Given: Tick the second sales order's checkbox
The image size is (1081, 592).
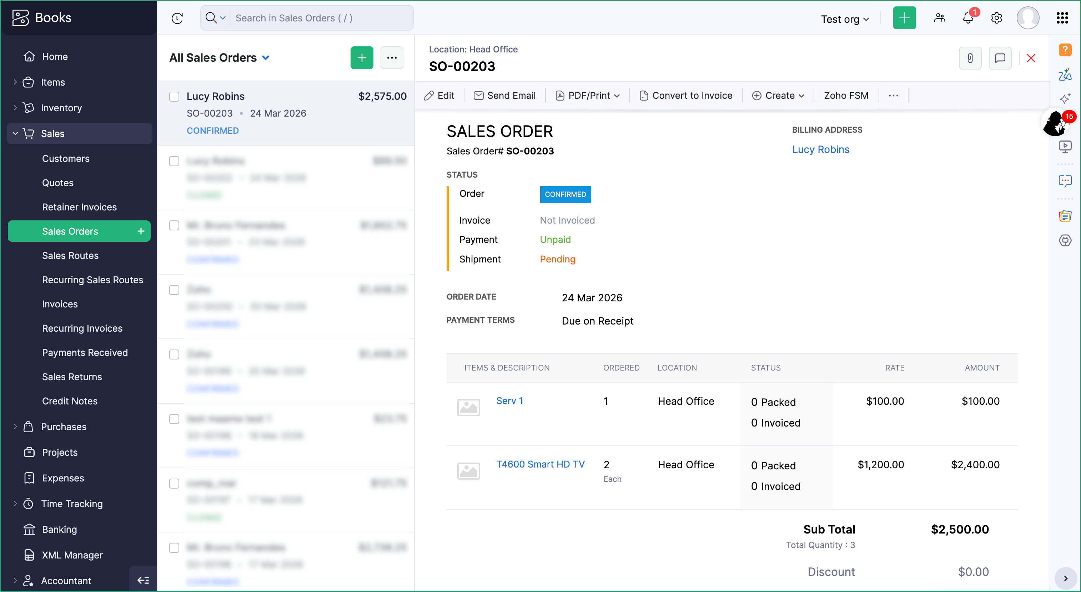Looking at the screenshot, I should pos(174,161).
